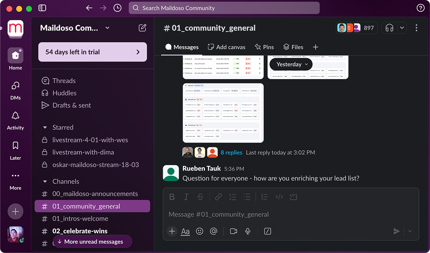Open the 8 replies thread link
430x253 pixels.
click(231, 152)
